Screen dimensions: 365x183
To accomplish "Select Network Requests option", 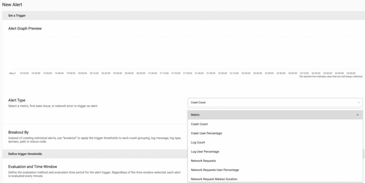I will [x=275, y=161].
